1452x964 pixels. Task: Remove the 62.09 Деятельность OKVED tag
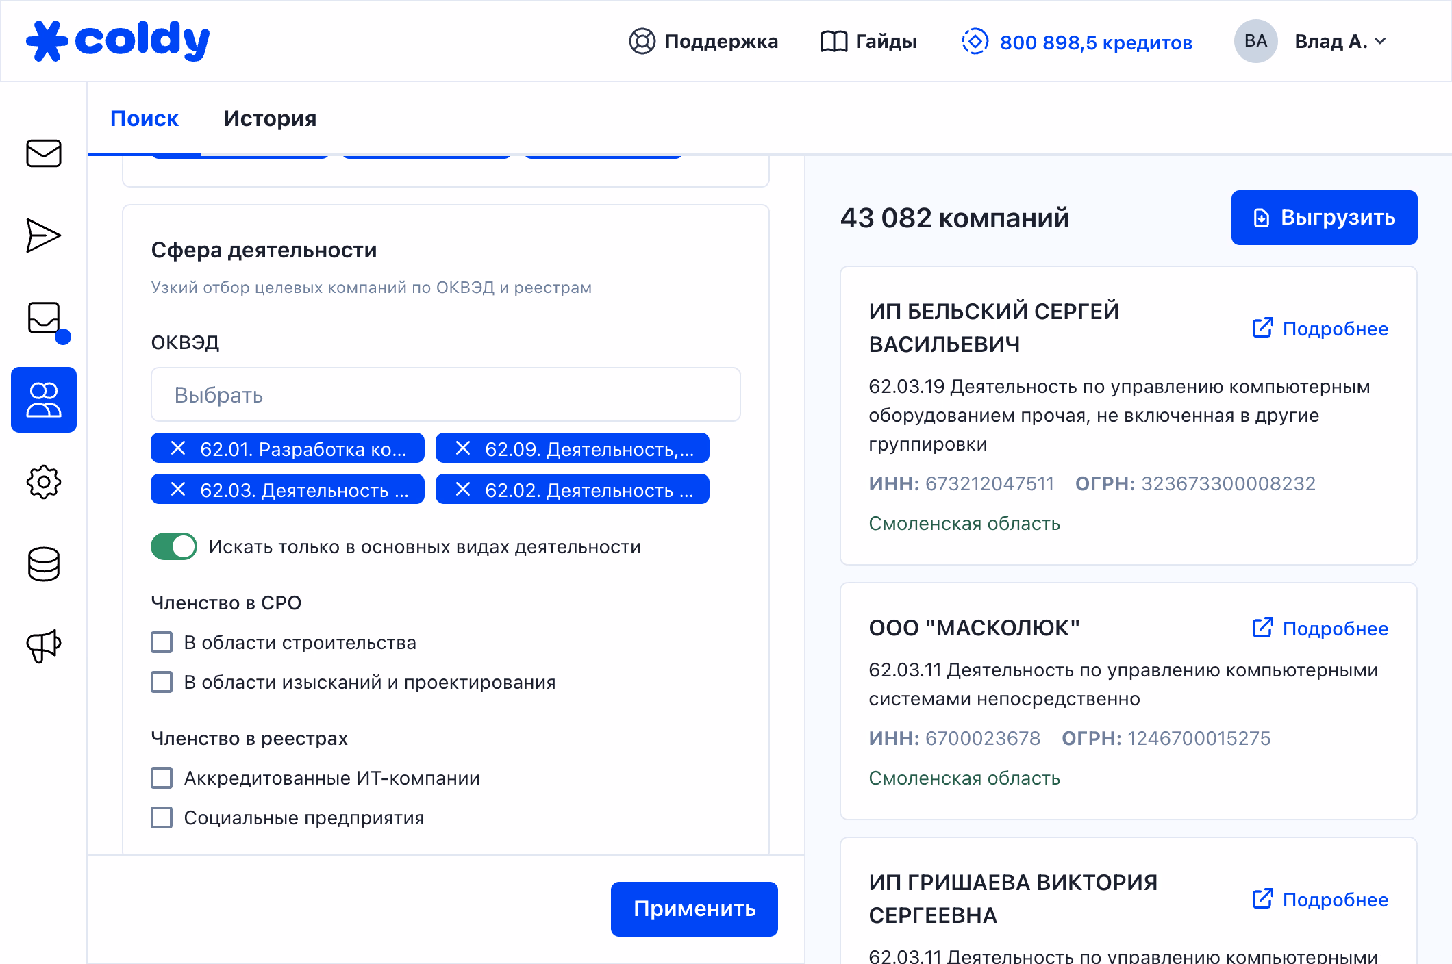pos(463,448)
